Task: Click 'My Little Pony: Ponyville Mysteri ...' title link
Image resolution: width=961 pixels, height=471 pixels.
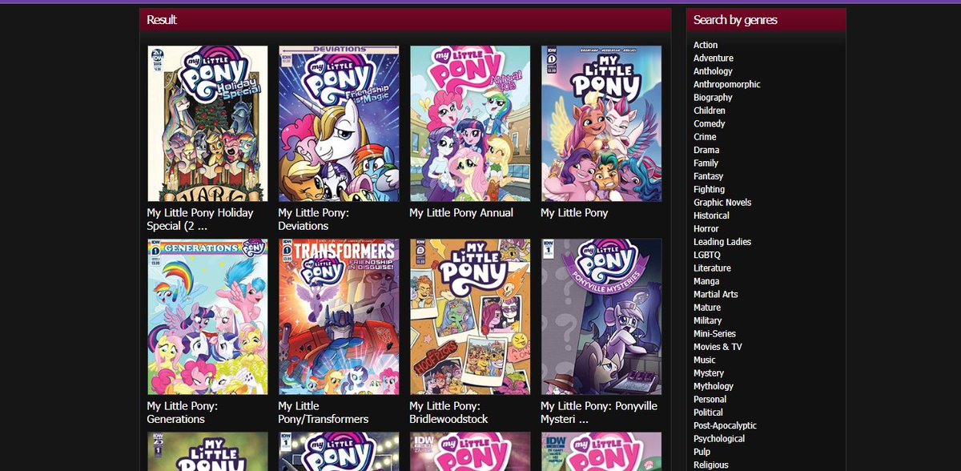Action: 599,413
